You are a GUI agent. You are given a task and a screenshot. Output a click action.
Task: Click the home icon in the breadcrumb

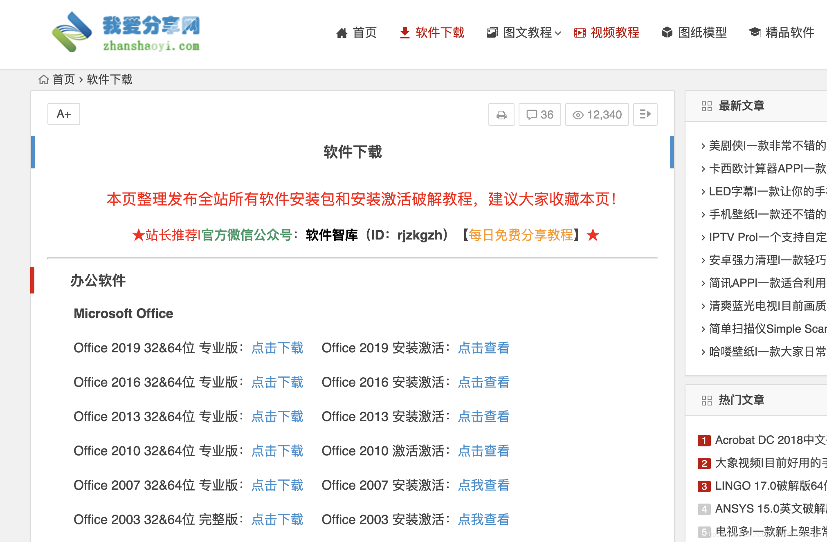pyautogui.click(x=44, y=79)
